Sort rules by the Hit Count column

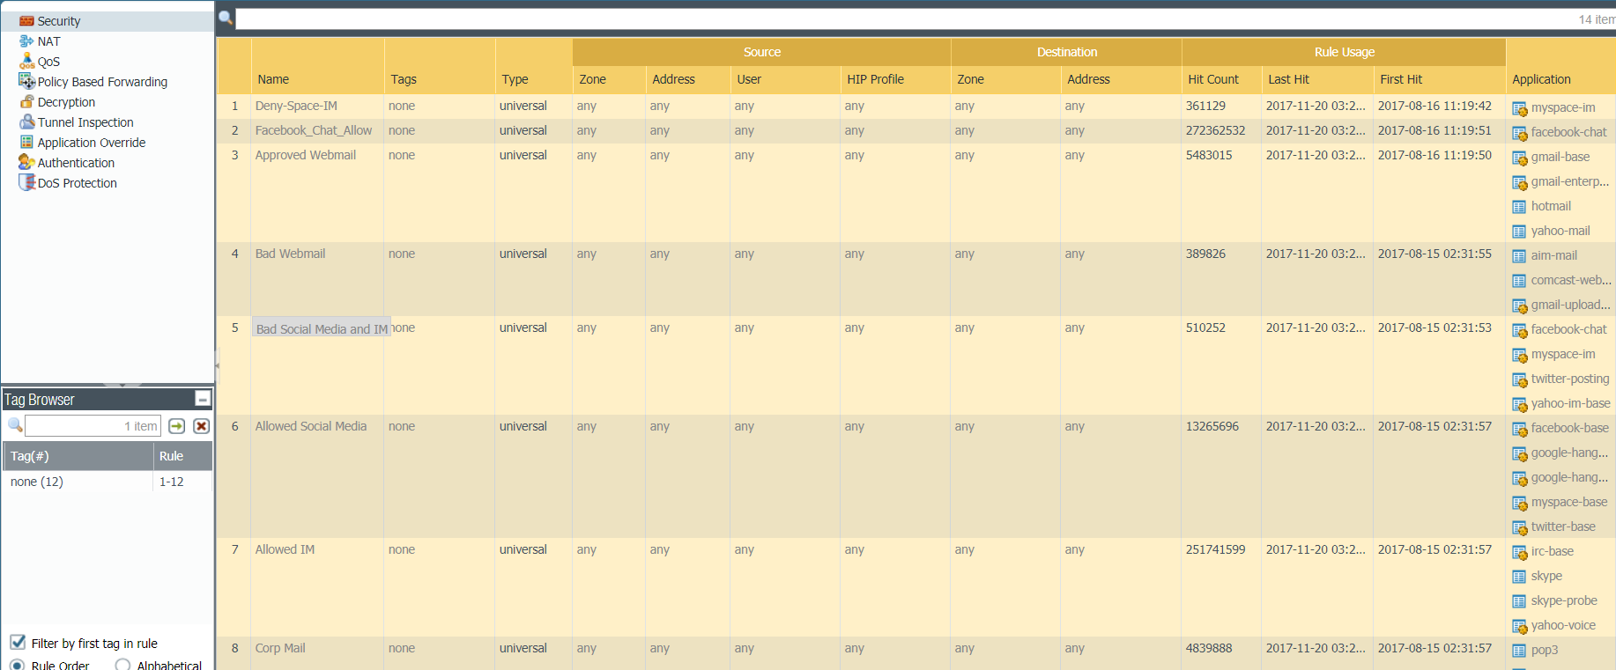click(1212, 79)
